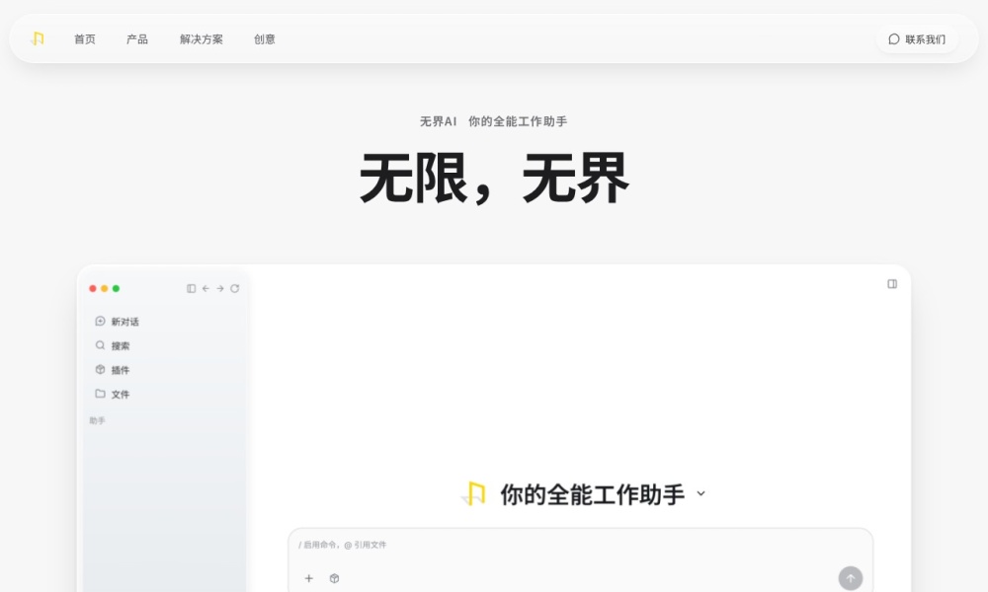Click the yellow logo beside 你的全能工作助手
Screen dimensions: 988x592
pyautogui.click(x=474, y=494)
